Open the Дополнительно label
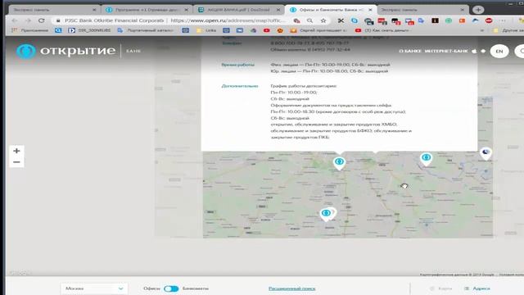This screenshot has width=524, height=295. click(x=240, y=86)
